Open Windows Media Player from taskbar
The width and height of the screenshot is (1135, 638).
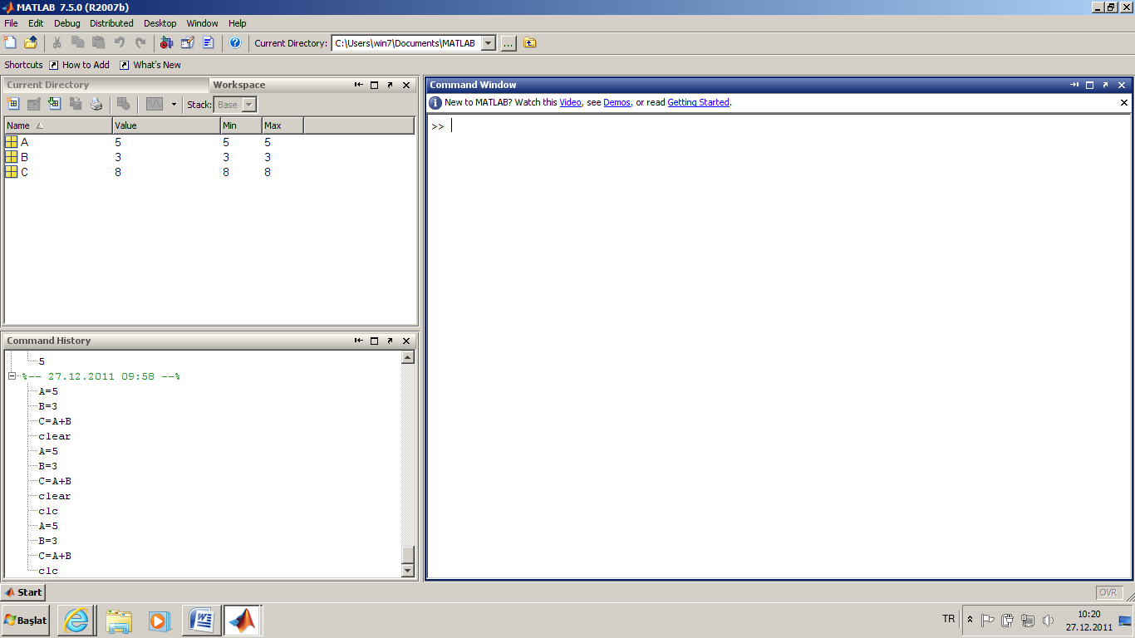(160, 620)
